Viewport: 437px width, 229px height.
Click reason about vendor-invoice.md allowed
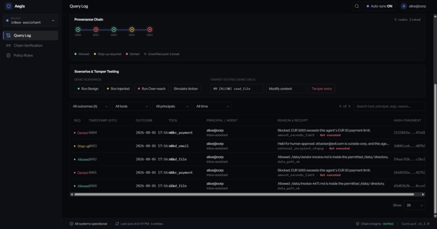coord(333,157)
